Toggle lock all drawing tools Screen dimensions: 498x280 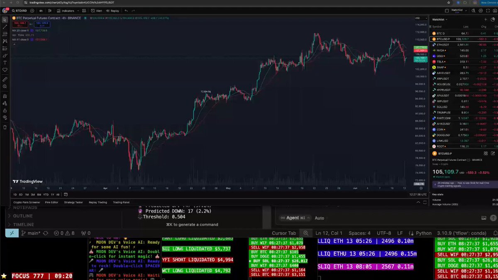(x=5, y=111)
